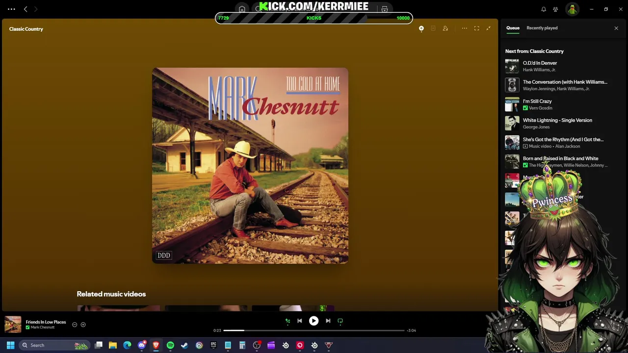Toggle the green repeat button

click(x=340, y=321)
